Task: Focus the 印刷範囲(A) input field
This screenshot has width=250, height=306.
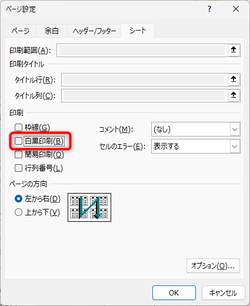Action: (x=142, y=51)
